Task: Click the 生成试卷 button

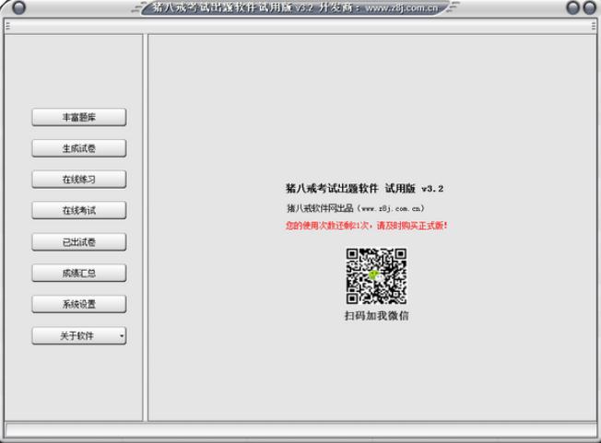Action: pyautogui.click(x=79, y=148)
